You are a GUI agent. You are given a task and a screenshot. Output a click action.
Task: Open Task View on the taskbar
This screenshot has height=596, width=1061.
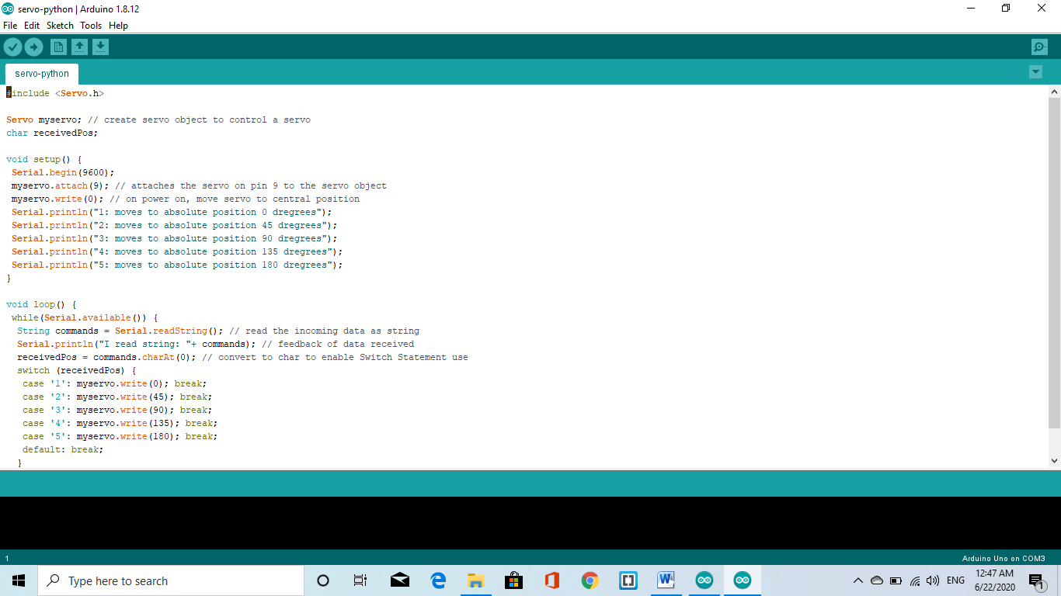click(x=360, y=580)
